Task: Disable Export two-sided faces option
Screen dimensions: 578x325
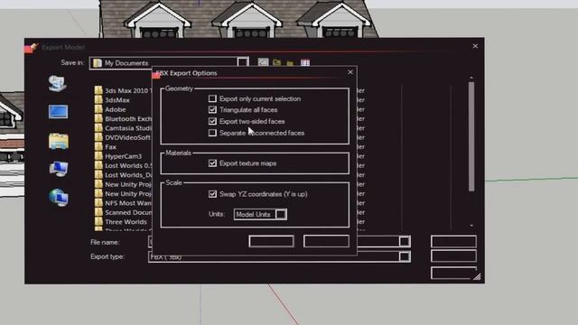Action: click(212, 121)
